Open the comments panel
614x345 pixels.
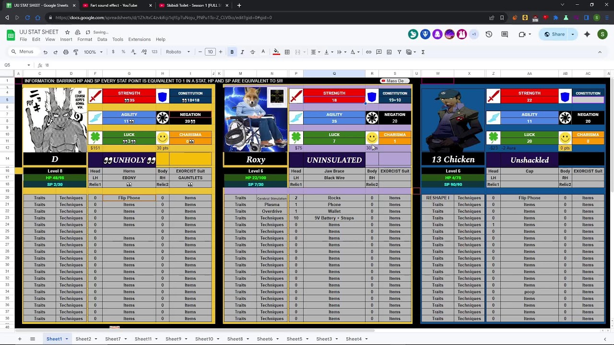click(x=505, y=34)
